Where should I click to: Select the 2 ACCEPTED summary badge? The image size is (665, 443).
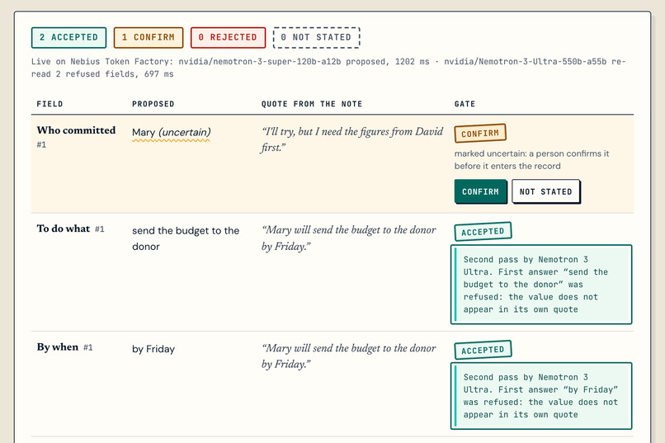point(68,37)
